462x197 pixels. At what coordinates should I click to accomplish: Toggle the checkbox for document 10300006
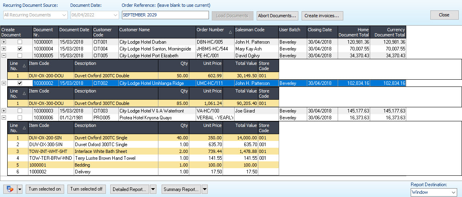(20, 118)
